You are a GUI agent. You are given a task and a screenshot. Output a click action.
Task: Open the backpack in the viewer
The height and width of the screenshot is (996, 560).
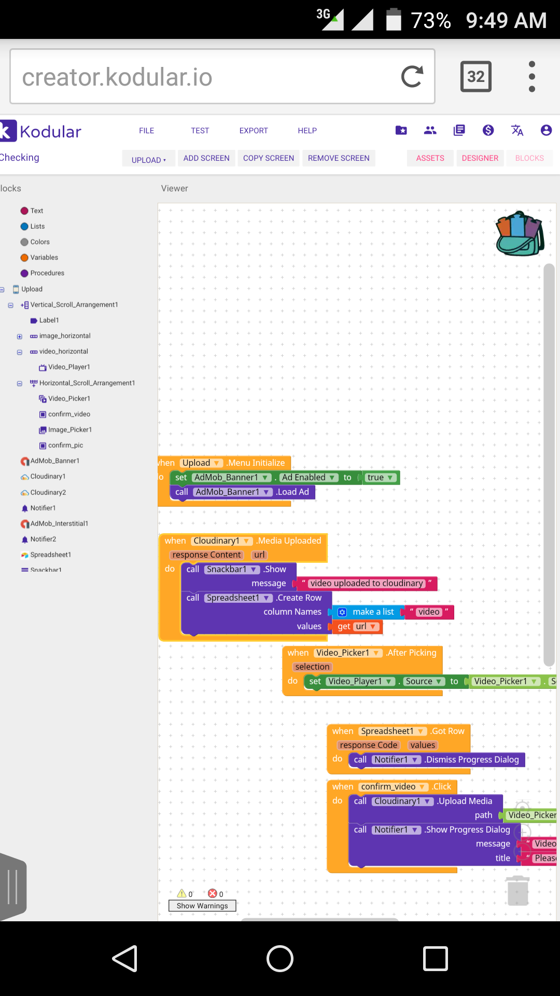(x=520, y=233)
